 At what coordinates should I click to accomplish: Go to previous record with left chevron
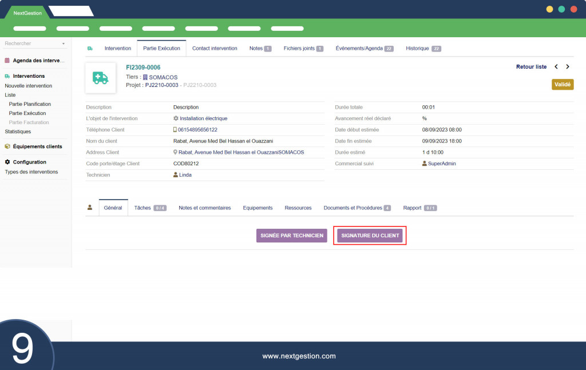pos(556,67)
